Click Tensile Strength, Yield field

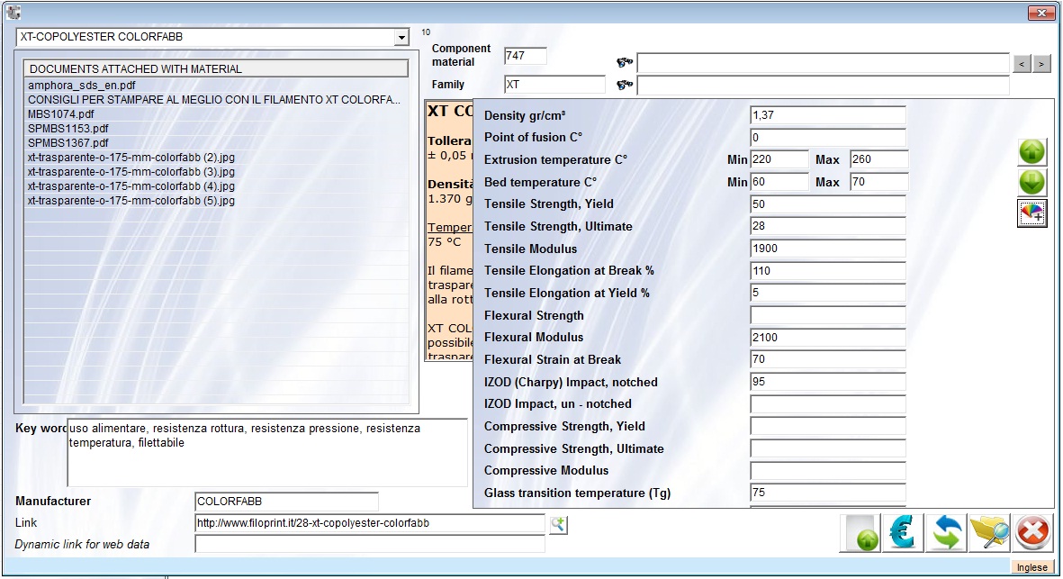tap(828, 204)
